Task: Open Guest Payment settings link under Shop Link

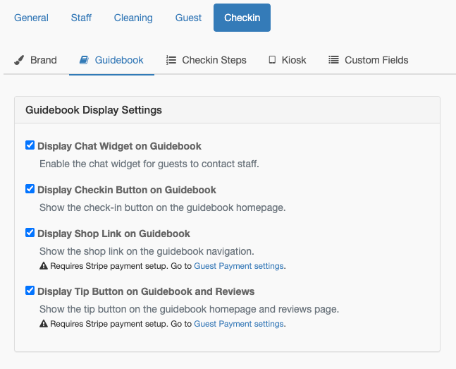Action: click(x=238, y=266)
